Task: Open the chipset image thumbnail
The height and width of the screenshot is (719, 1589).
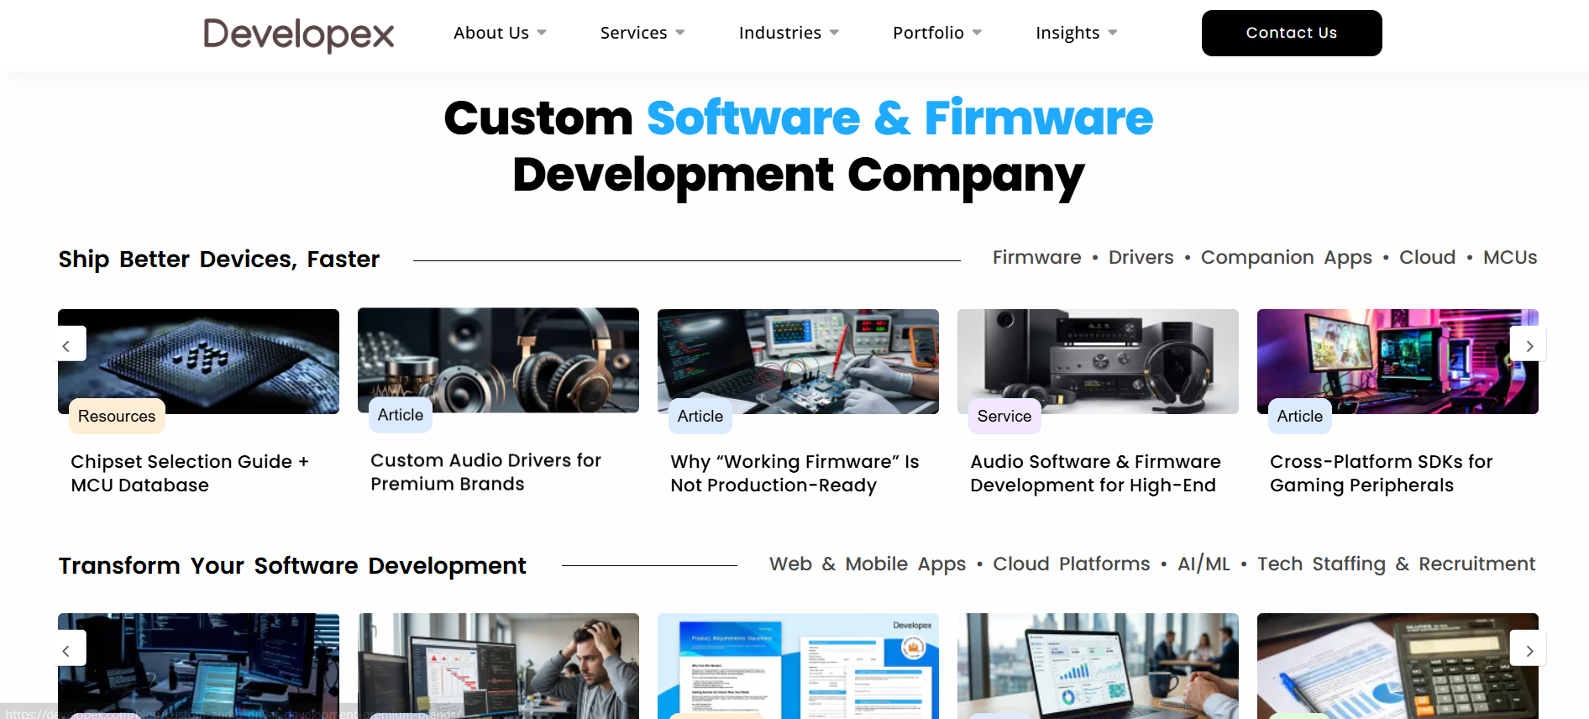Action: 198,361
